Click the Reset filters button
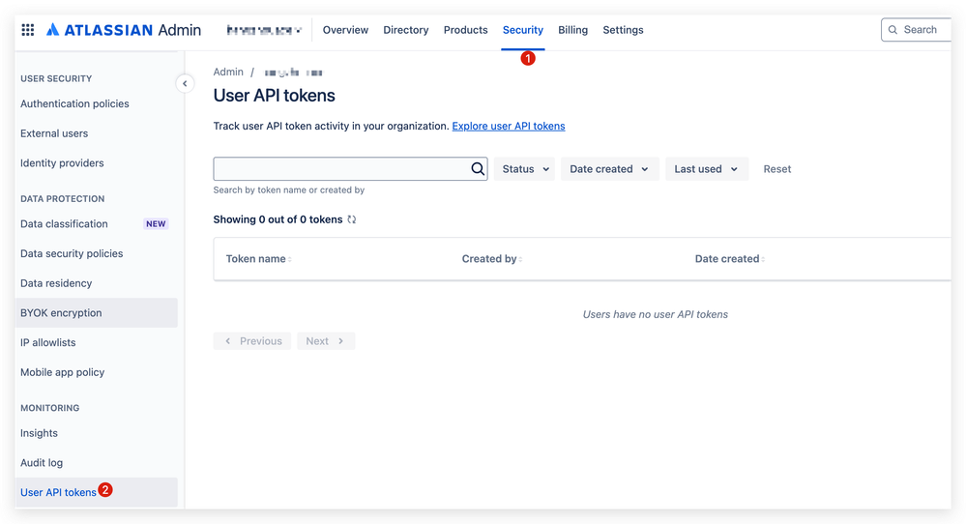966x524 pixels. coord(776,169)
